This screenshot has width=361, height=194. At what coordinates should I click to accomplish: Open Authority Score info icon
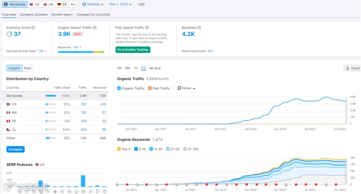coord(33,28)
